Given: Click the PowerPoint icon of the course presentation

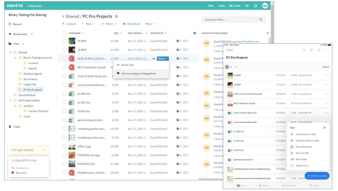Looking at the screenshot, I should (x=72, y=85).
